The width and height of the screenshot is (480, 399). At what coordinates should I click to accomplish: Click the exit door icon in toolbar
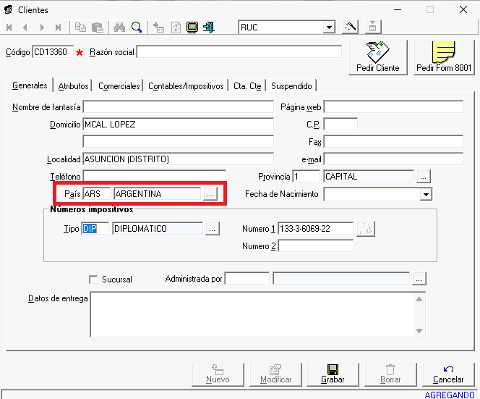(x=209, y=28)
